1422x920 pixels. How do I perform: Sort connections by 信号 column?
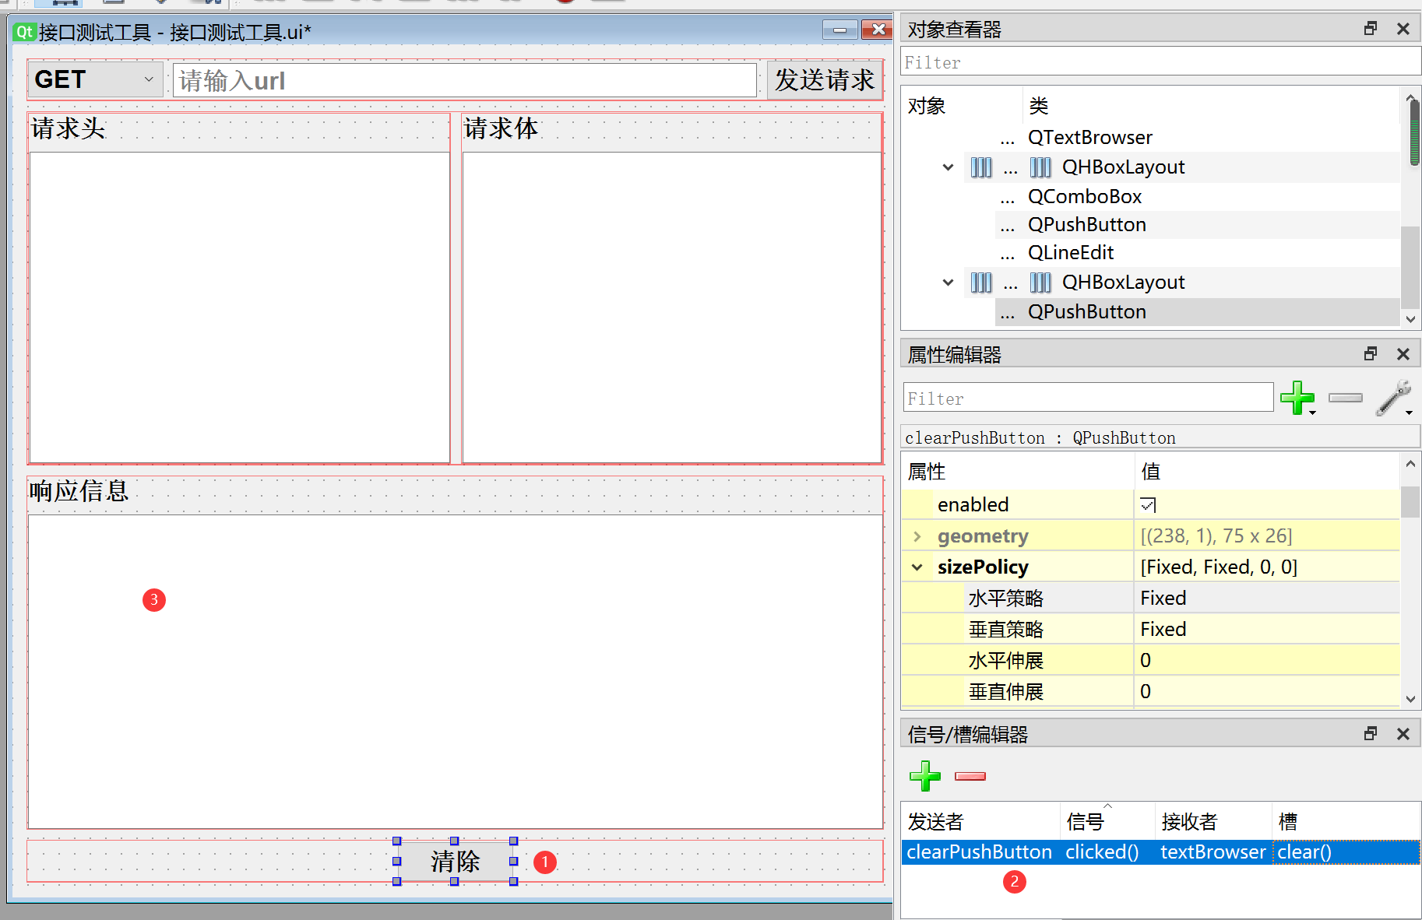tap(1107, 822)
